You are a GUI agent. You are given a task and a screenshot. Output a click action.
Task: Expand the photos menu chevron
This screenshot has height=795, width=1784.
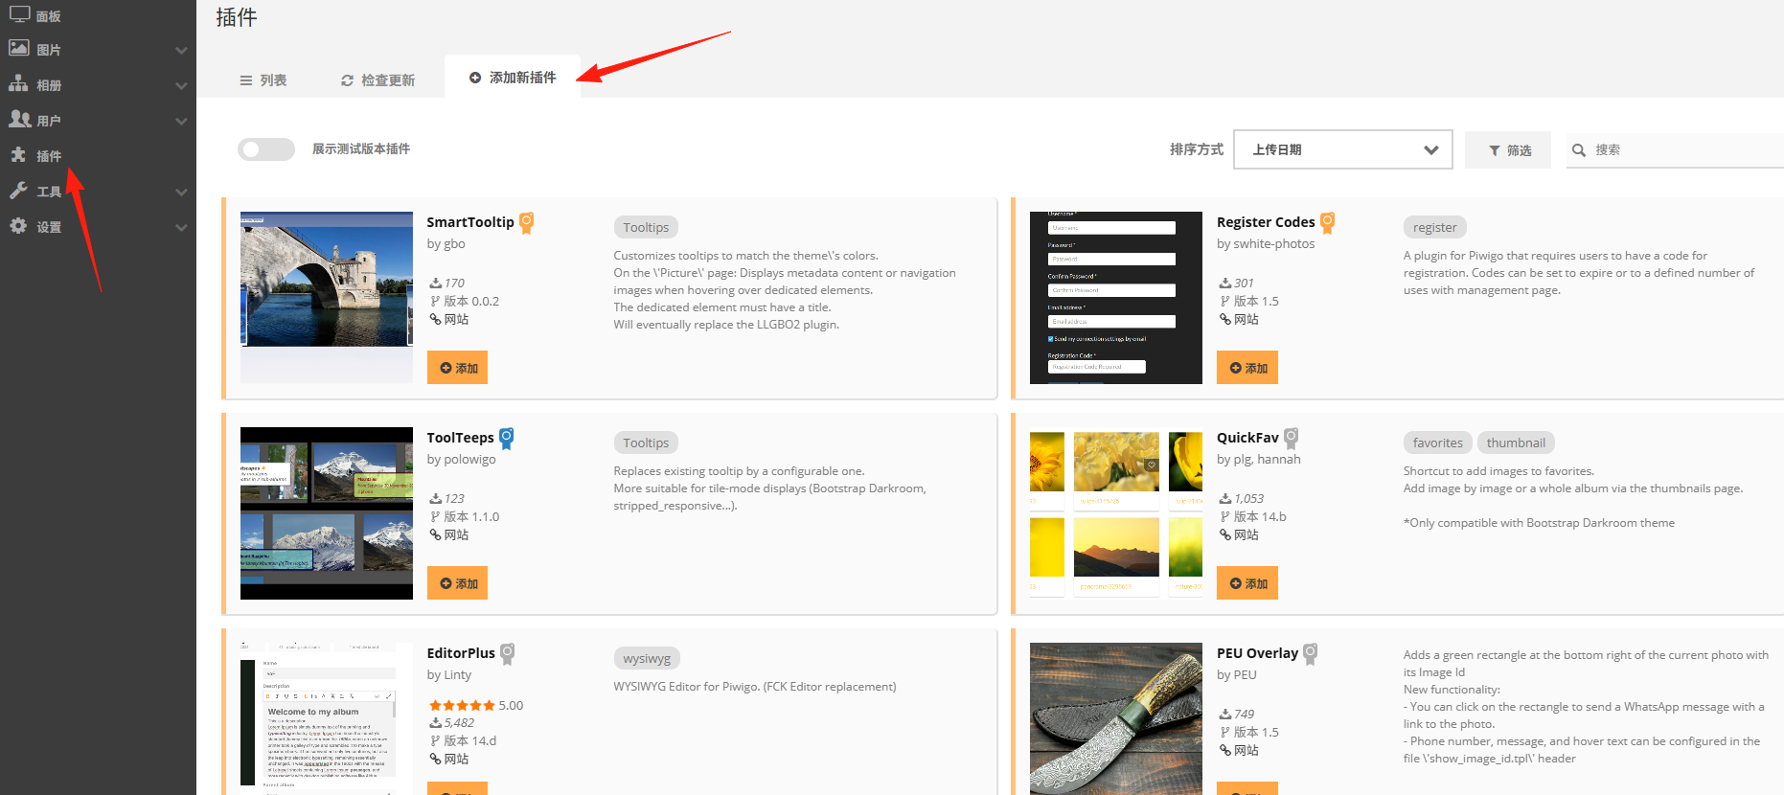coord(181,50)
